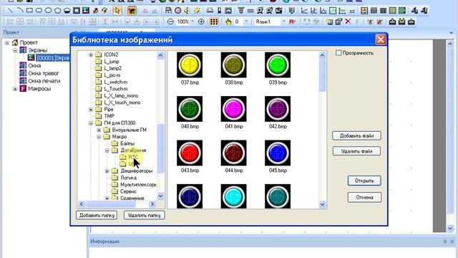This screenshot has width=458, height=258.
Task: Expand Макросы node in project tree
Action: [15, 89]
